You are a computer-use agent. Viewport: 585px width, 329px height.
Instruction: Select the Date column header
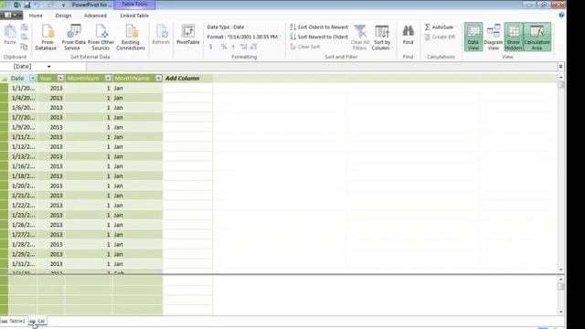pyautogui.click(x=18, y=78)
